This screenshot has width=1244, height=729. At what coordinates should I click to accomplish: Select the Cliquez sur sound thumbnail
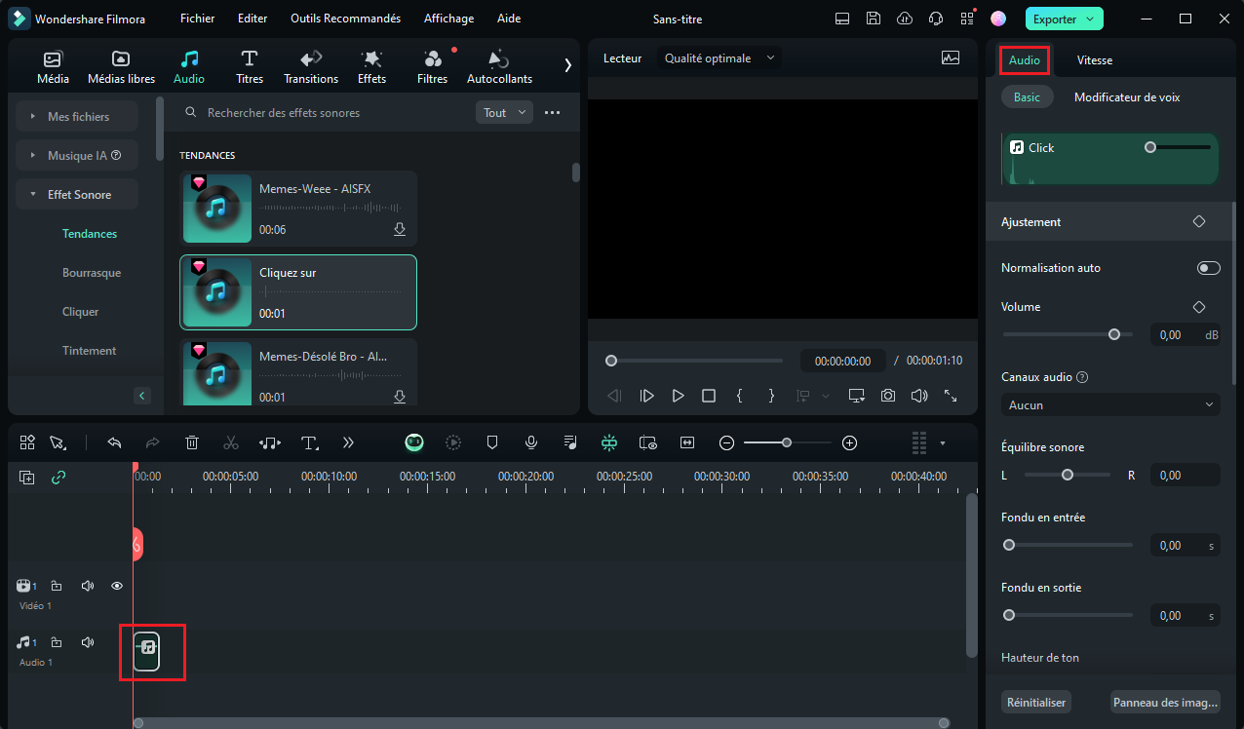coord(216,292)
